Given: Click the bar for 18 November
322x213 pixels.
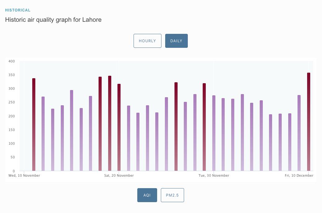Looking at the screenshot, I should [100, 124].
